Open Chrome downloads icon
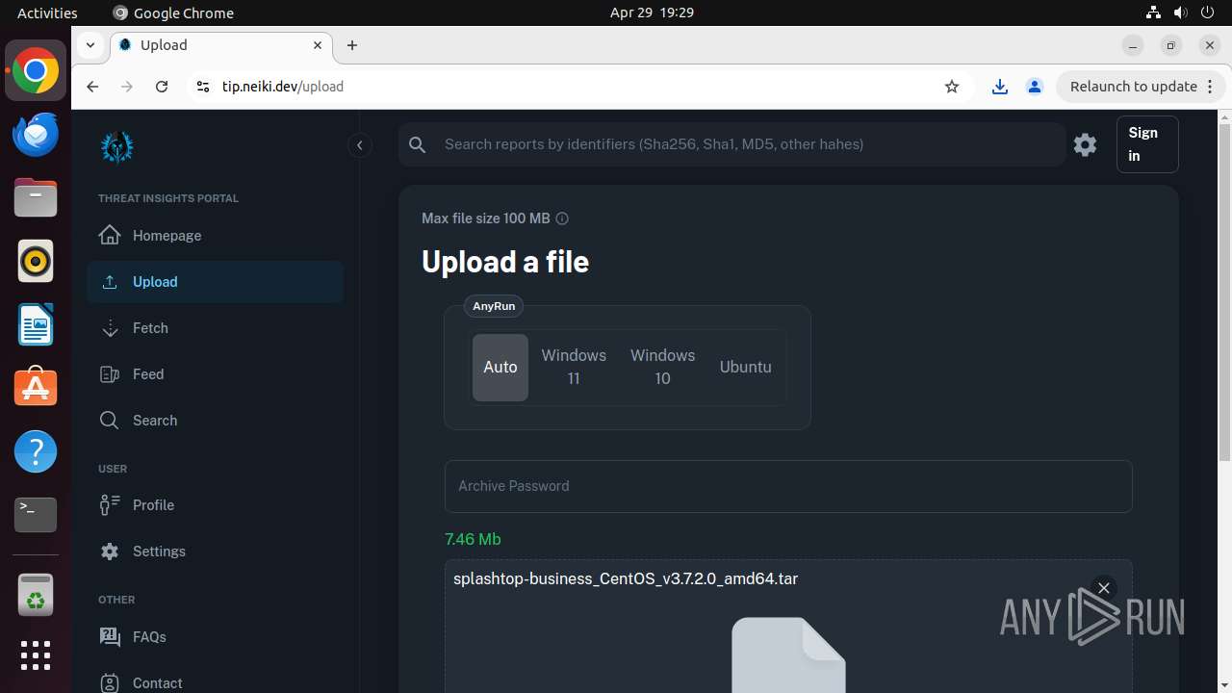Image resolution: width=1232 pixels, height=693 pixels. pos(1000,87)
